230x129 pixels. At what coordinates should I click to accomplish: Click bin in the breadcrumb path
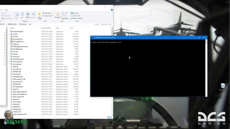30,24
